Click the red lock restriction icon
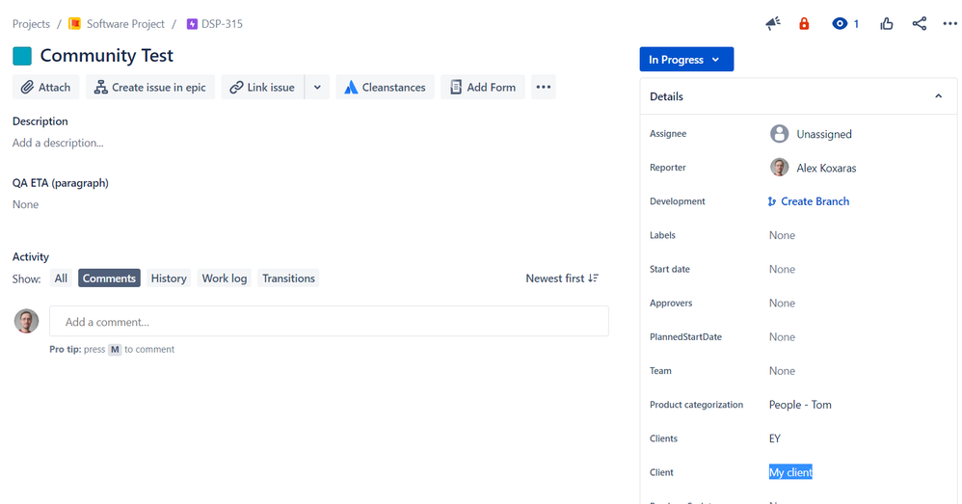The width and height of the screenshot is (962, 504). 804,24
